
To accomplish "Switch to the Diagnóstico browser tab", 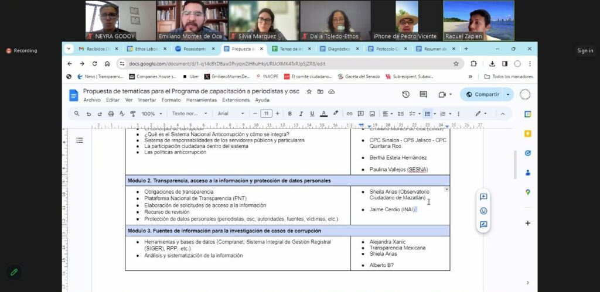I will (x=339, y=49).
